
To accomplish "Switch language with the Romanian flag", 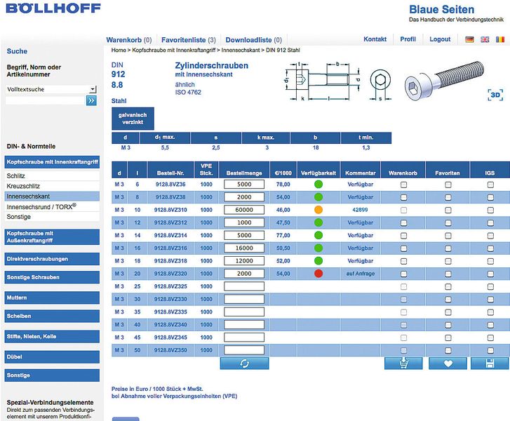I will point(500,39).
